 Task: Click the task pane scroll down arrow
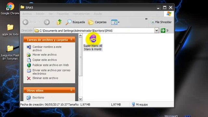tap(80, 99)
